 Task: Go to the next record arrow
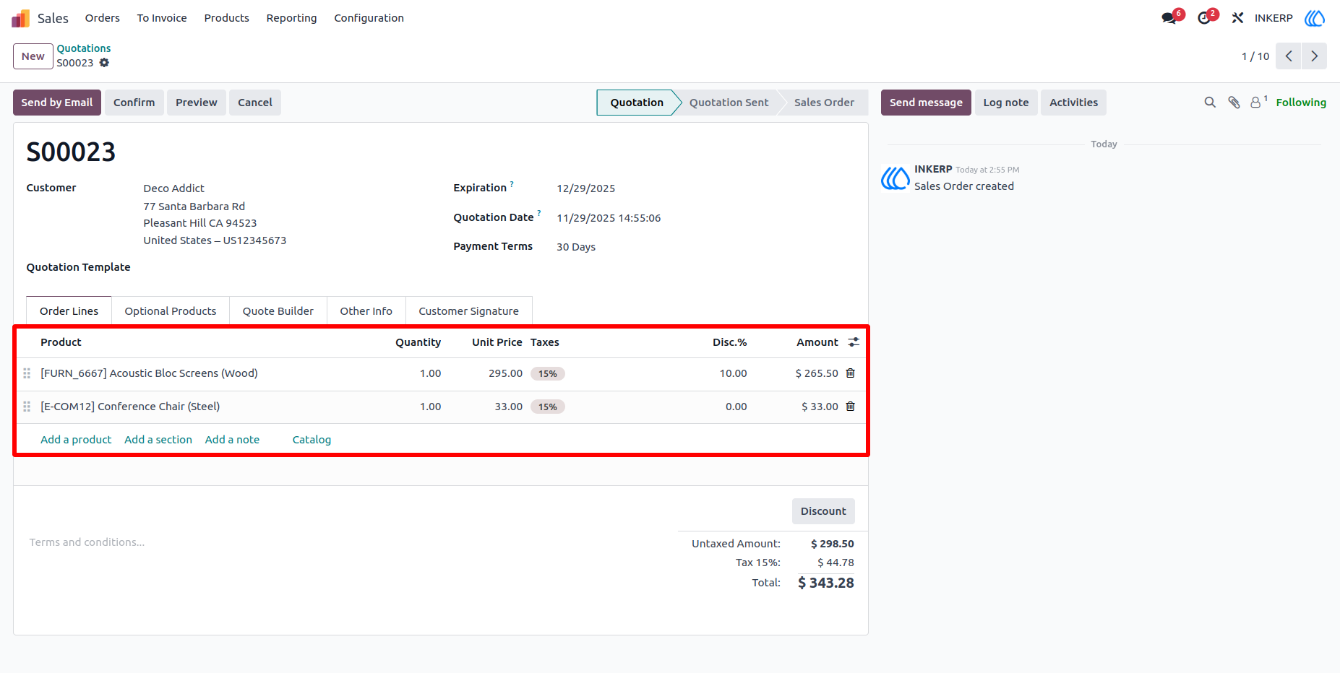click(1314, 56)
